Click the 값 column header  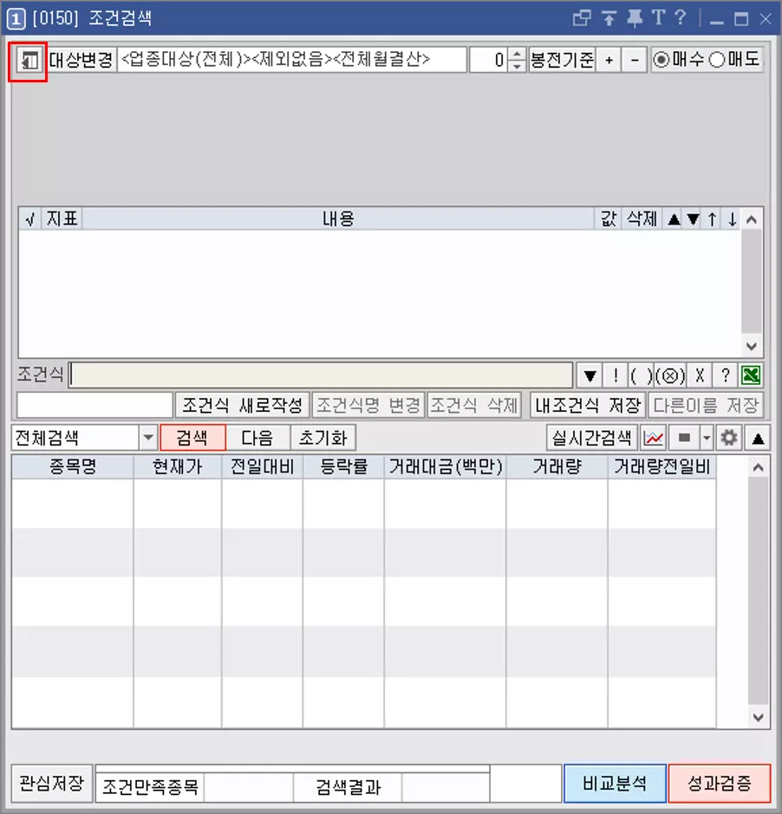[608, 219]
